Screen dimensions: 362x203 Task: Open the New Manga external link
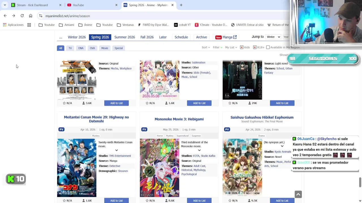pyautogui.click(x=226, y=37)
